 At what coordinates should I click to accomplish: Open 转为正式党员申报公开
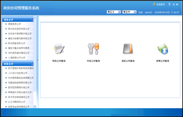(x=19, y=29)
